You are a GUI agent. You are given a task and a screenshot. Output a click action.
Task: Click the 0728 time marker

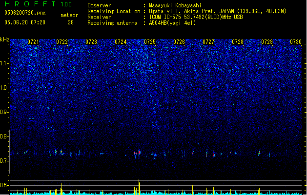[x=238, y=42]
